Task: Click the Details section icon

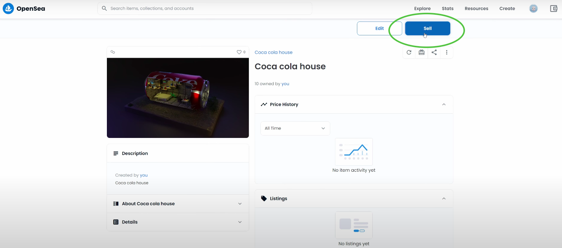Action: (116, 222)
